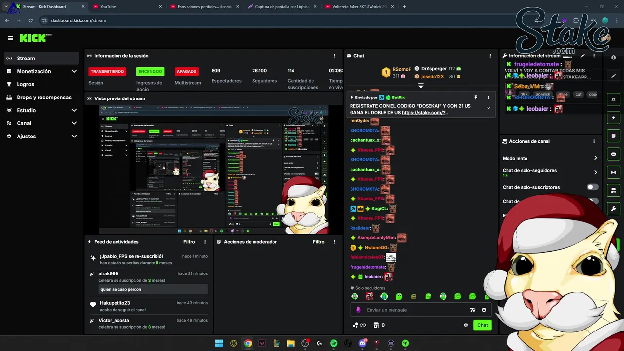Viewport: 624px width, 351px height.
Task: Open chat settings gear icon
Action: [466, 325]
